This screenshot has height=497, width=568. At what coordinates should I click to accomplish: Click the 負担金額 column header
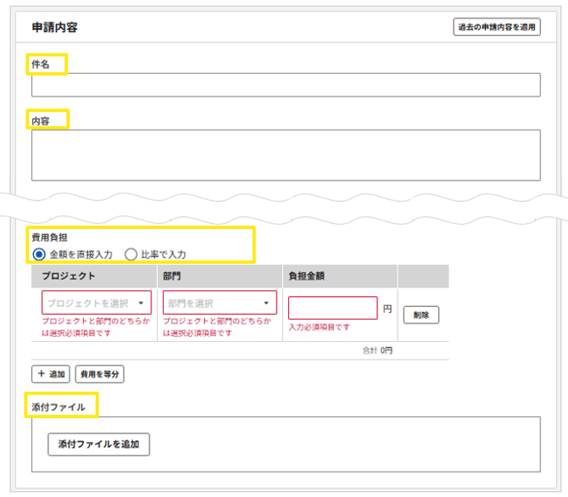[x=306, y=276]
